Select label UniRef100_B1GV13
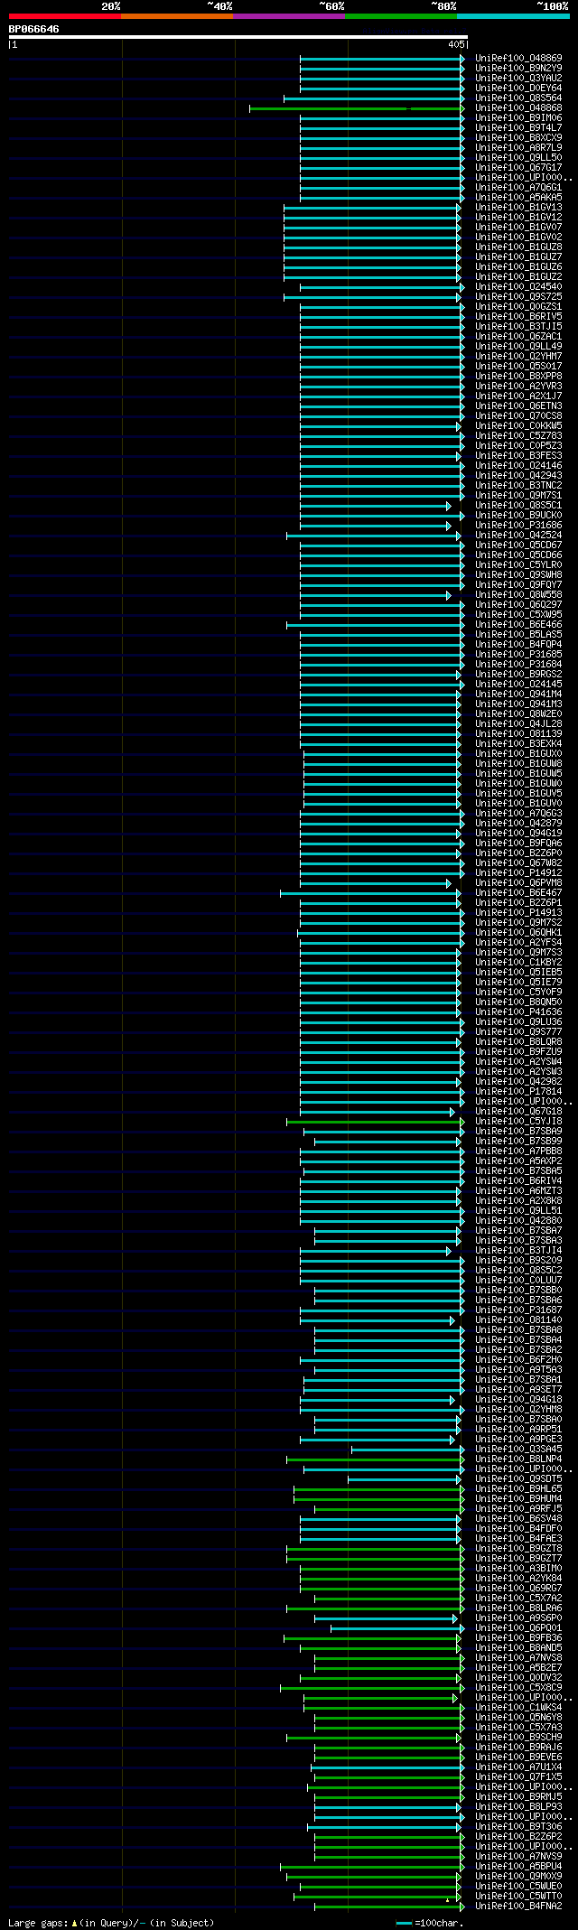This screenshot has height=1930, width=578. tap(518, 208)
